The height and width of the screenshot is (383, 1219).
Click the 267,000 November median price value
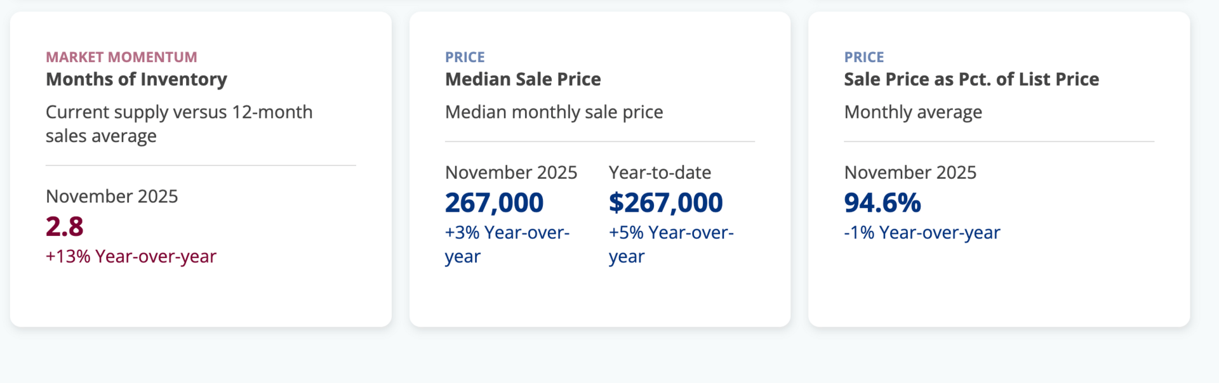coord(494,203)
